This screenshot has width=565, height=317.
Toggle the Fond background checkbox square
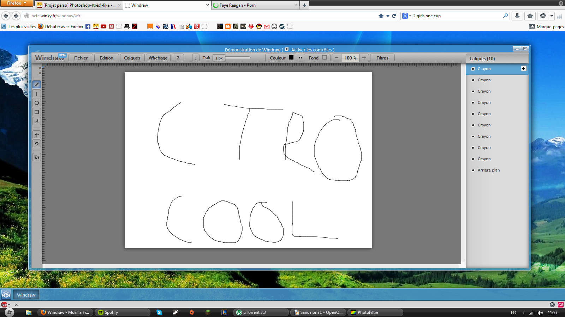tap(325, 58)
